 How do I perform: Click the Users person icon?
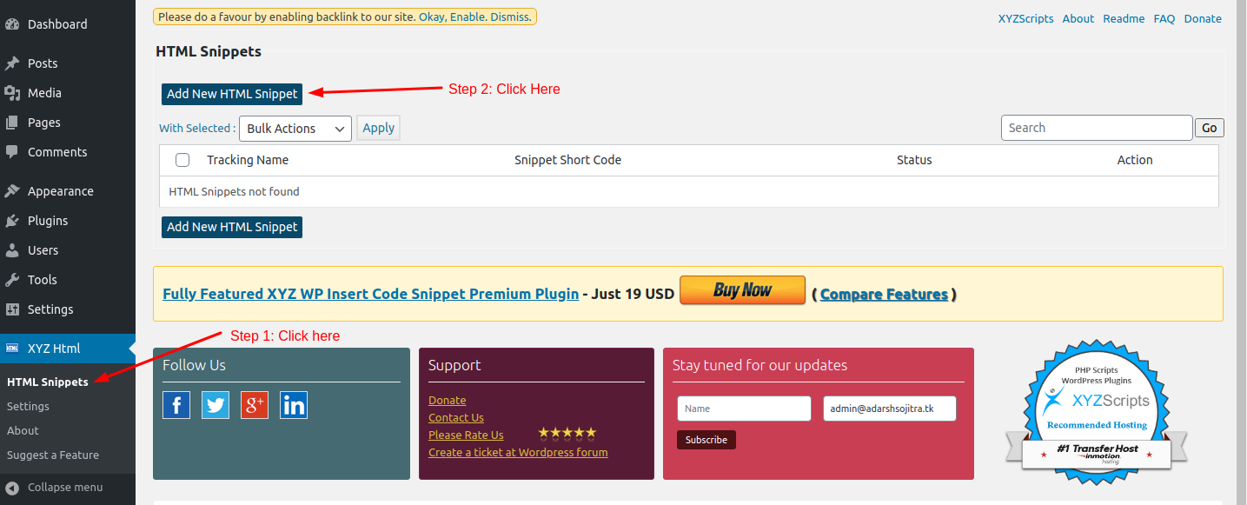click(12, 250)
